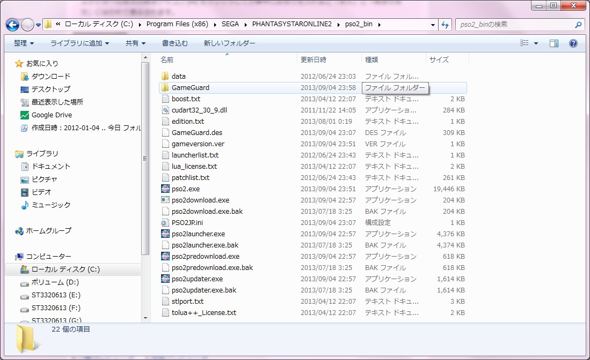Select the file name stlport.txt
Image resolution: width=590 pixels, height=360 pixels.
[x=187, y=302]
